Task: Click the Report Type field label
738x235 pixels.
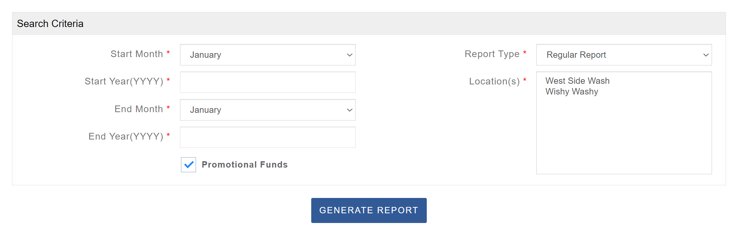Action: point(492,54)
